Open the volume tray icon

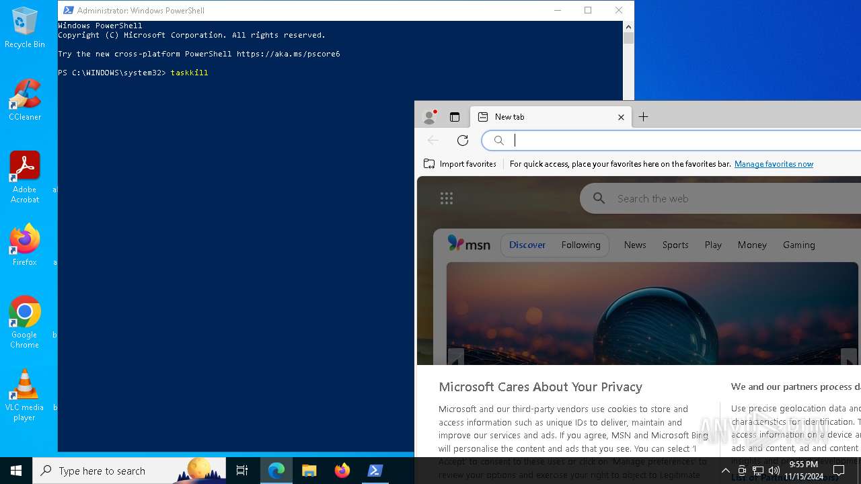774,471
